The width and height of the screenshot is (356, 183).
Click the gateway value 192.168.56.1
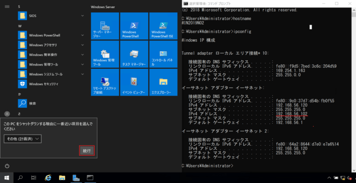288,122
